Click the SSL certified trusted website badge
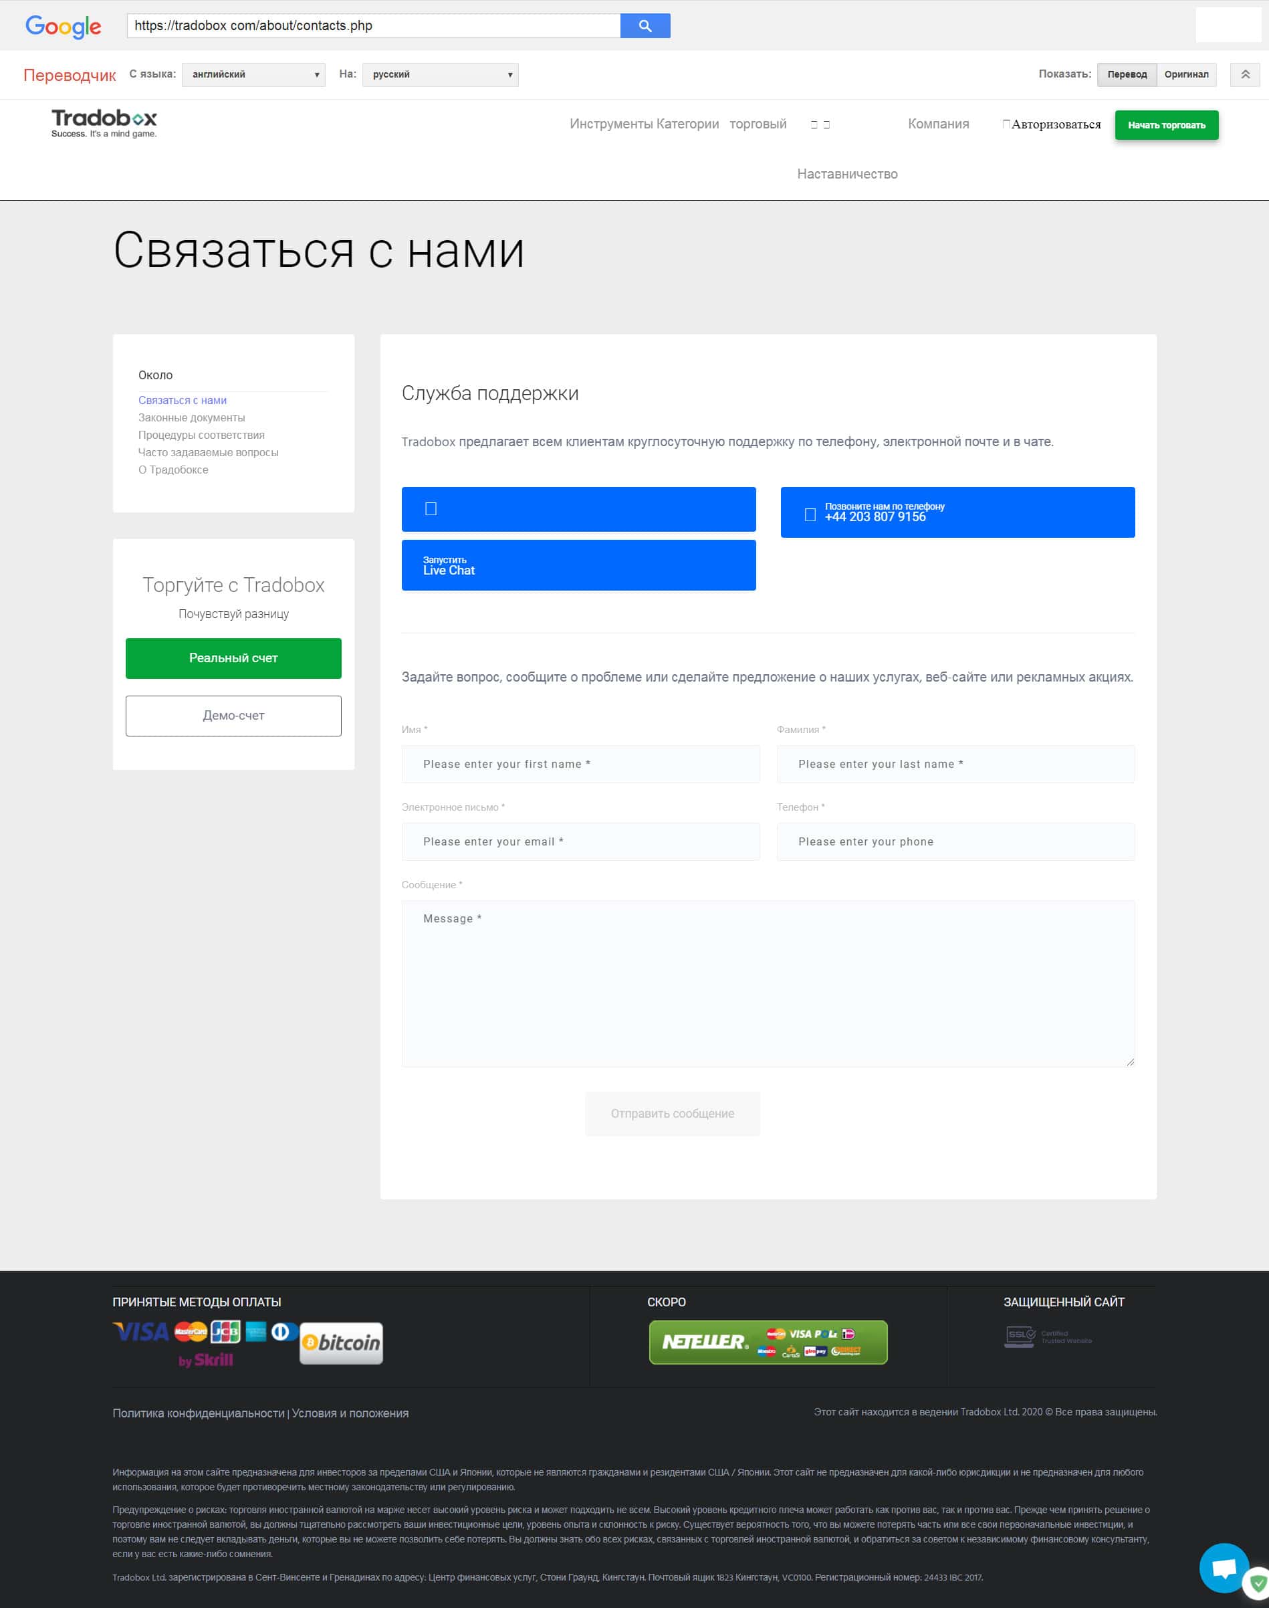Screen dimensions: 1269x1608 [x=1048, y=1336]
